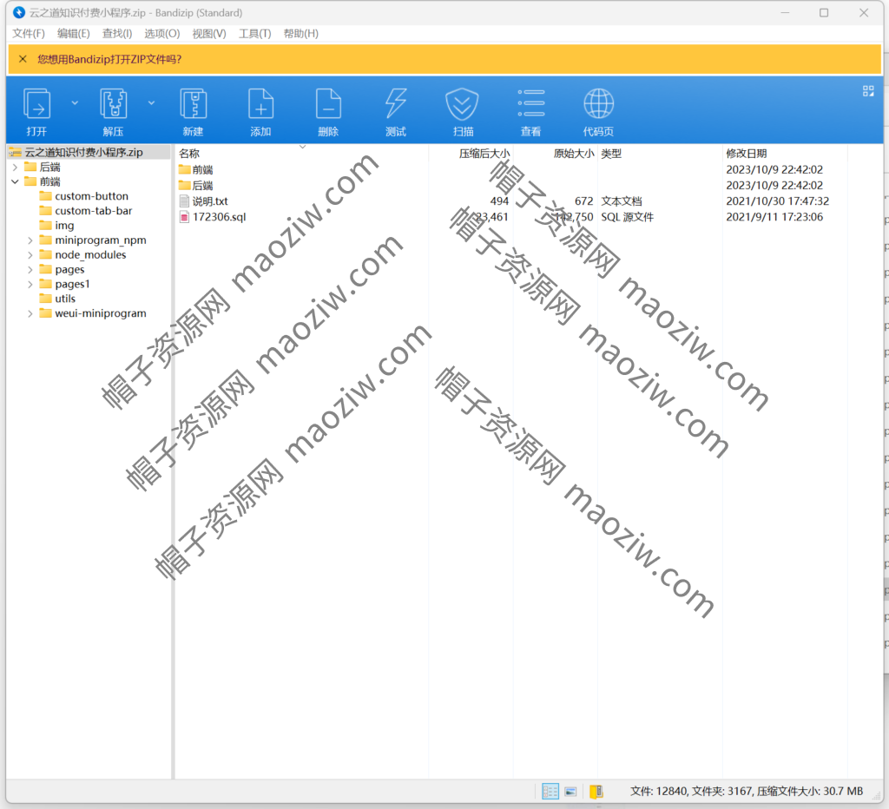Screen dimensions: 889x809
Task: Open the 查找(I) menu
Action: [x=117, y=34]
